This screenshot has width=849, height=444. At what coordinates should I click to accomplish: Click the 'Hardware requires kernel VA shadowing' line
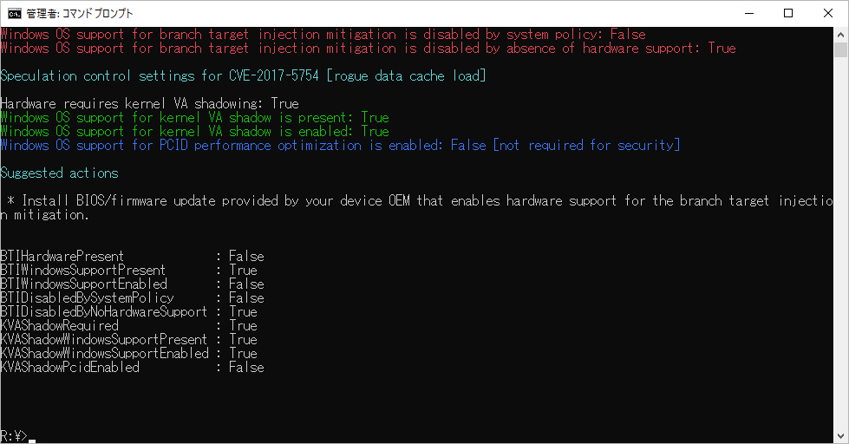click(x=149, y=103)
